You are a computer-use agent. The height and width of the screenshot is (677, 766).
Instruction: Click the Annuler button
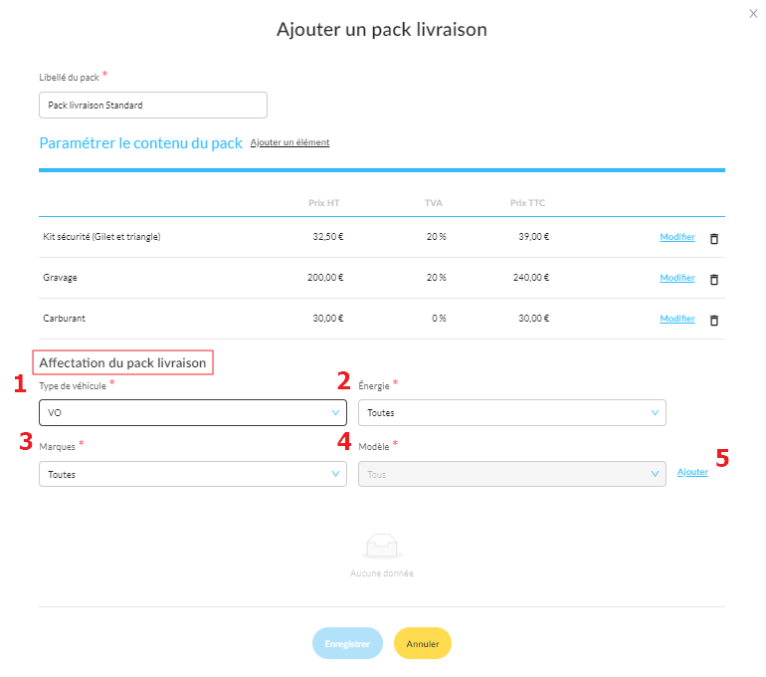click(423, 643)
